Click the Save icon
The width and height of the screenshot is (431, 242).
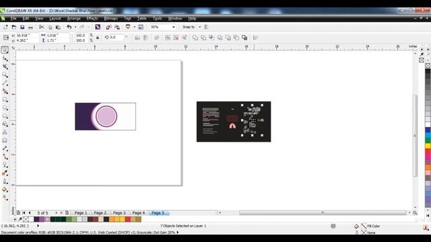(22, 27)
